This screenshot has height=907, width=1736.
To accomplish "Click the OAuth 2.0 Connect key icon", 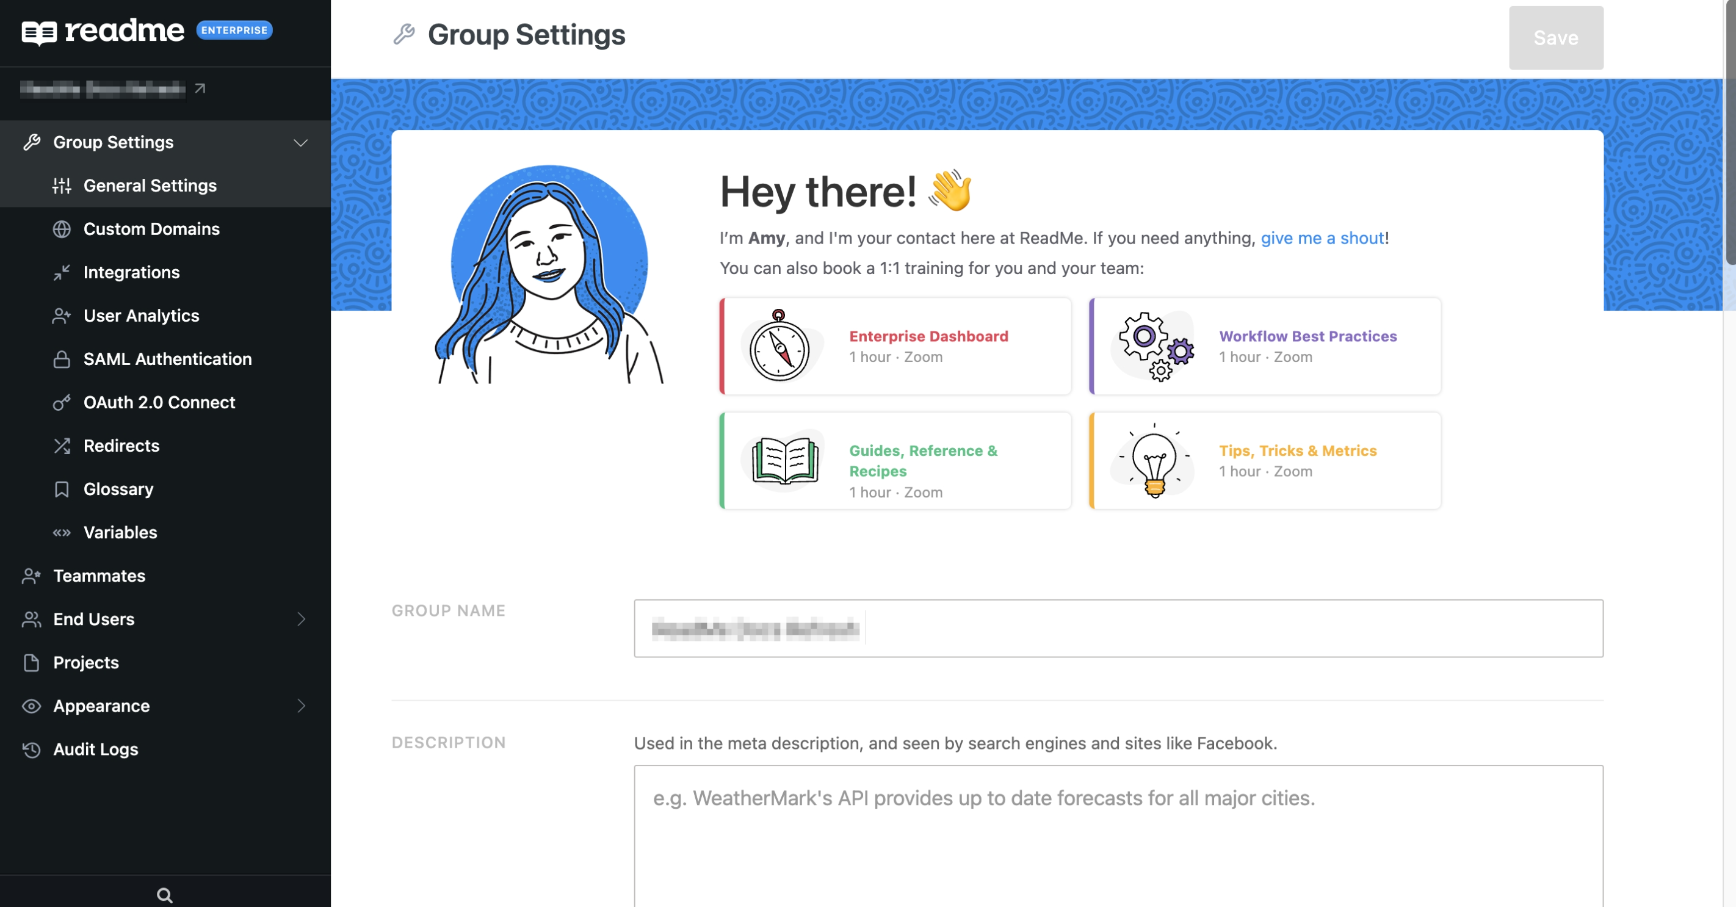I will point(62,402).
